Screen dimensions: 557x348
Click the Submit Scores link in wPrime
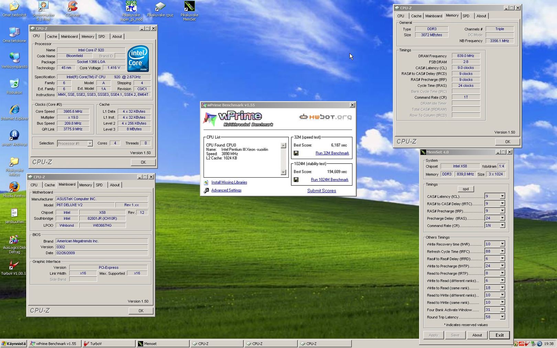[x=321, y=191]
